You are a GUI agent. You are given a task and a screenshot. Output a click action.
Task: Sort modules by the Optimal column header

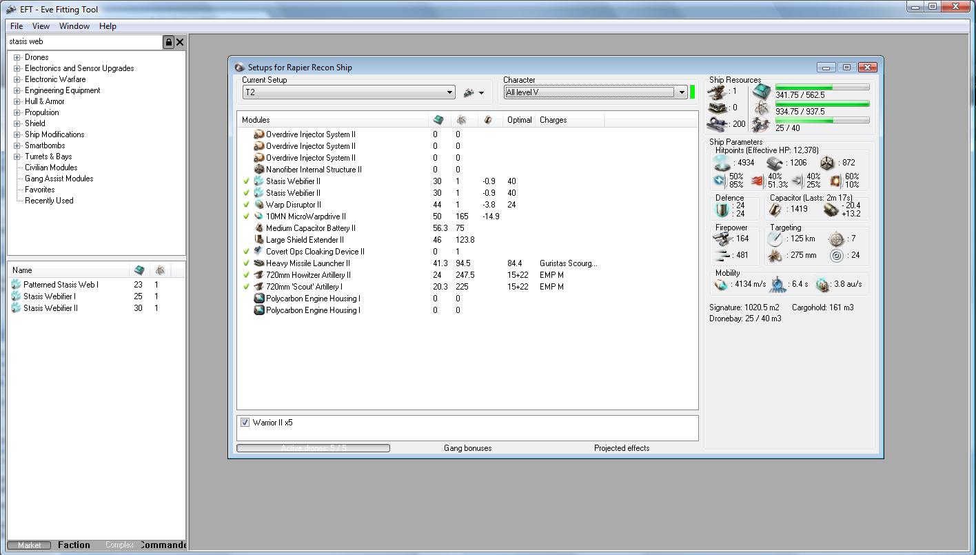(520, 120)
